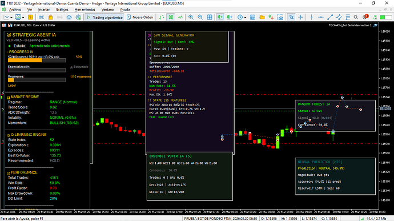
Task: Click the Aprendiendo activamente status text
Action: pos(50,46)
